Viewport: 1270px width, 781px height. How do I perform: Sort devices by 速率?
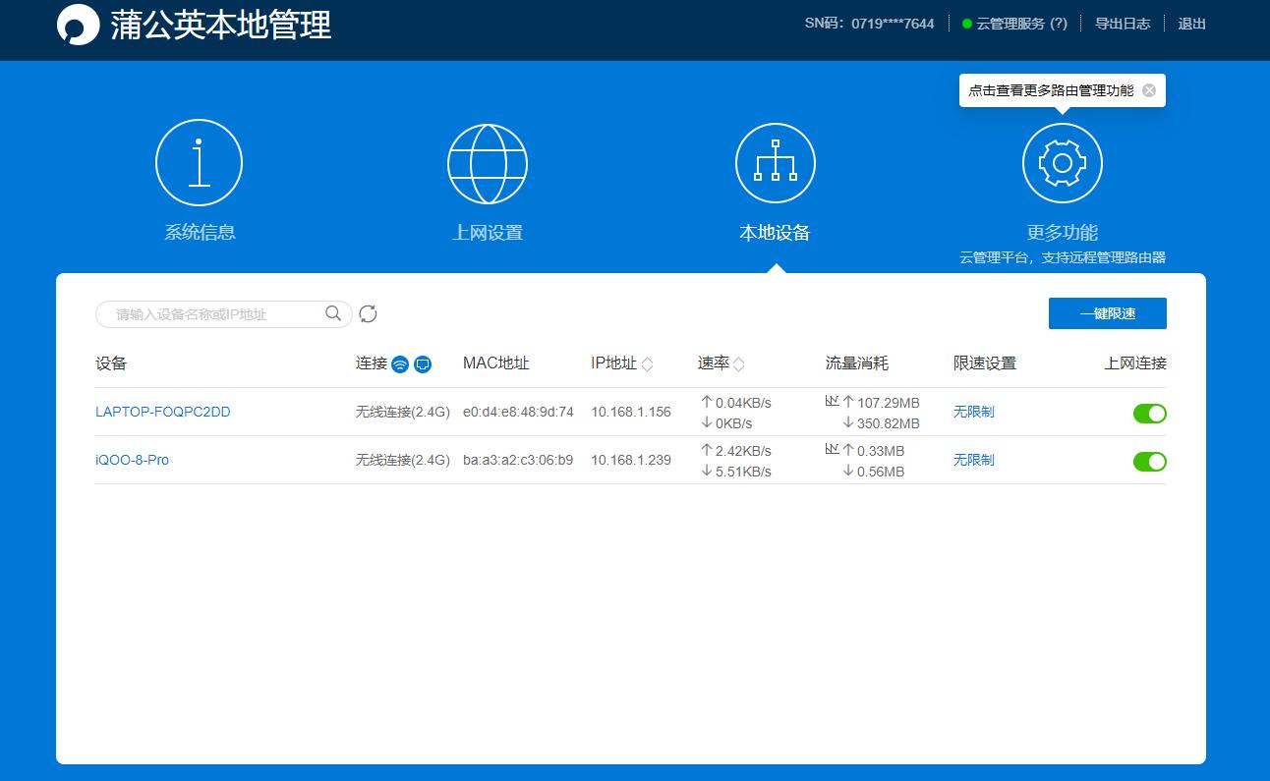click(x=737, y=363)
